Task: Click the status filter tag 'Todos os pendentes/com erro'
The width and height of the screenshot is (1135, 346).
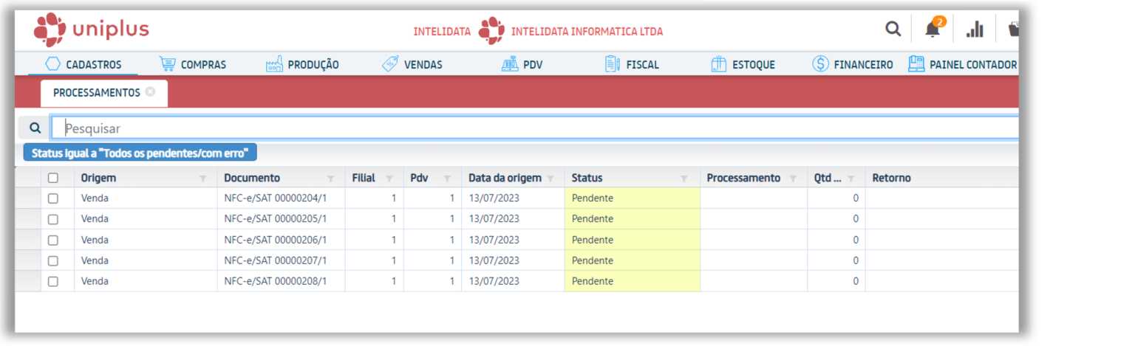Action: click(x=140, y=153)
